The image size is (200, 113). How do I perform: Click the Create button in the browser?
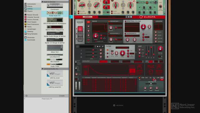pos(62,96)
